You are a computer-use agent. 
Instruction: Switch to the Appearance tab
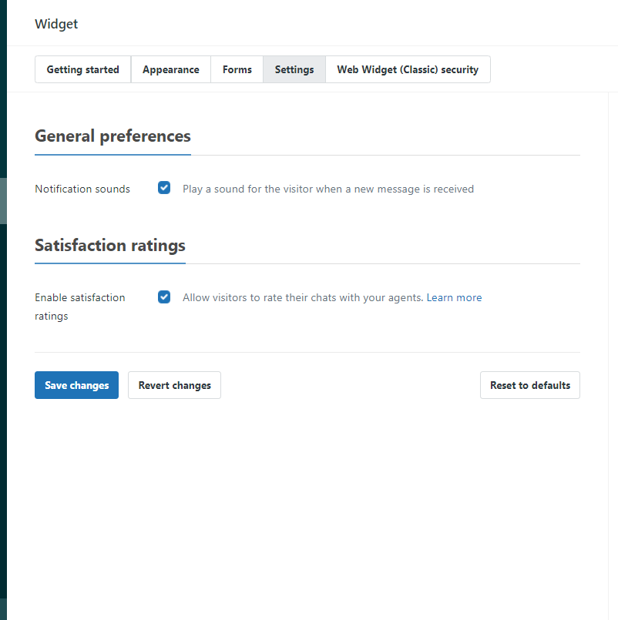pyautogui.click(x=170, y=69)
